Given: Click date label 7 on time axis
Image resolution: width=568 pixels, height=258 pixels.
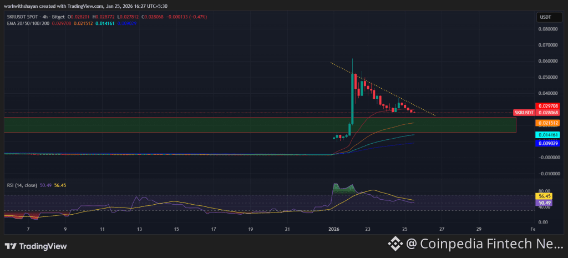Looking at the screenshot, I should coord(28,229).
